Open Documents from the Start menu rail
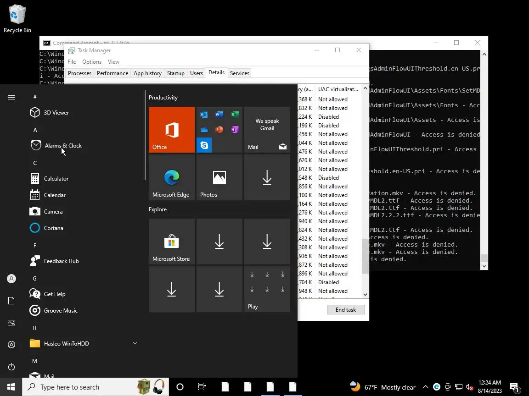This screenshot has width=529, height=396. click(x=11, y=301)
